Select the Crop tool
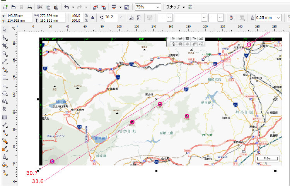The width and height of the screenshot is (290, 186). coord(5,45)
